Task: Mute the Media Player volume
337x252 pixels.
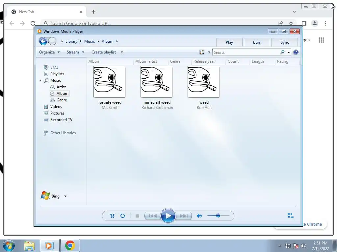Action: (x=199, y=216)
